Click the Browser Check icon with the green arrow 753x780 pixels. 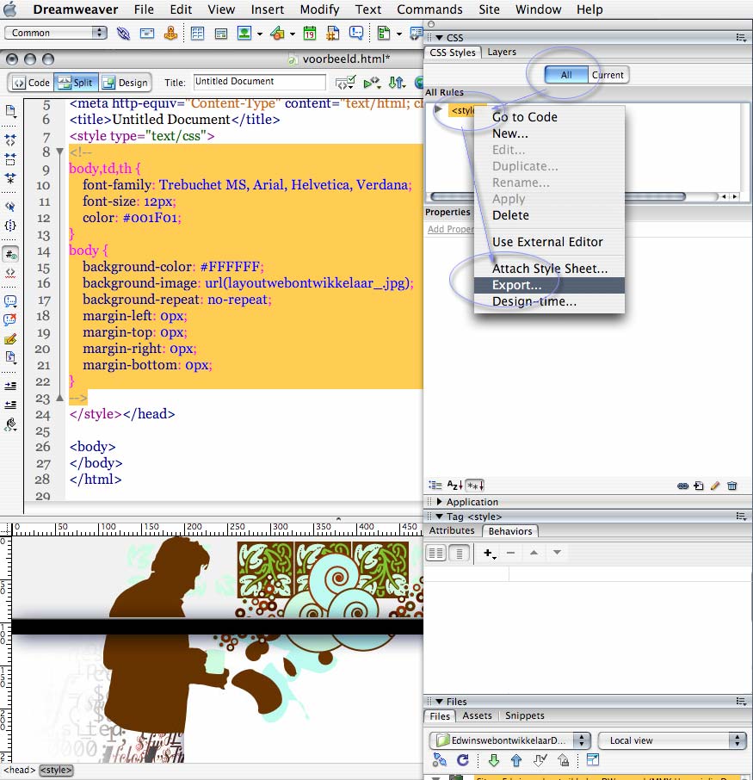pyautogui.click(x=372, y=83)
